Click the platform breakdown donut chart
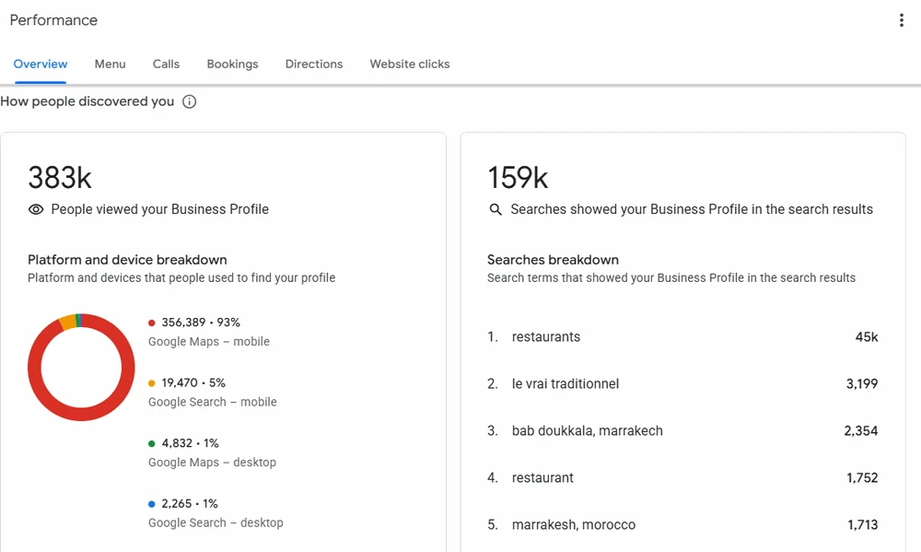 click(x=81, y=367)
